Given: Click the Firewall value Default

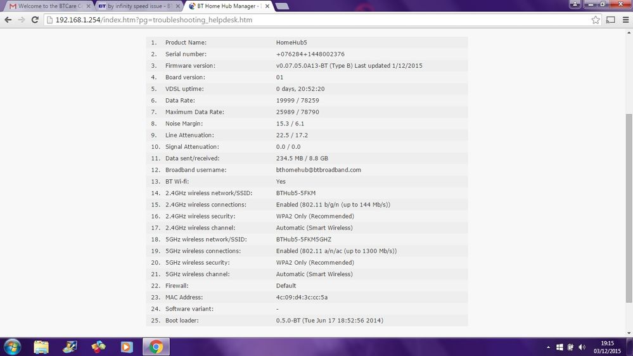Looking at the screenshot, I should click(x=286, y=286).
